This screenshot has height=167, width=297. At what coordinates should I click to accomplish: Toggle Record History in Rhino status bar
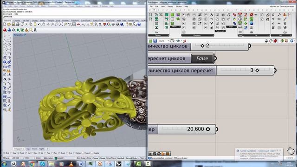[x=132, y=158]
